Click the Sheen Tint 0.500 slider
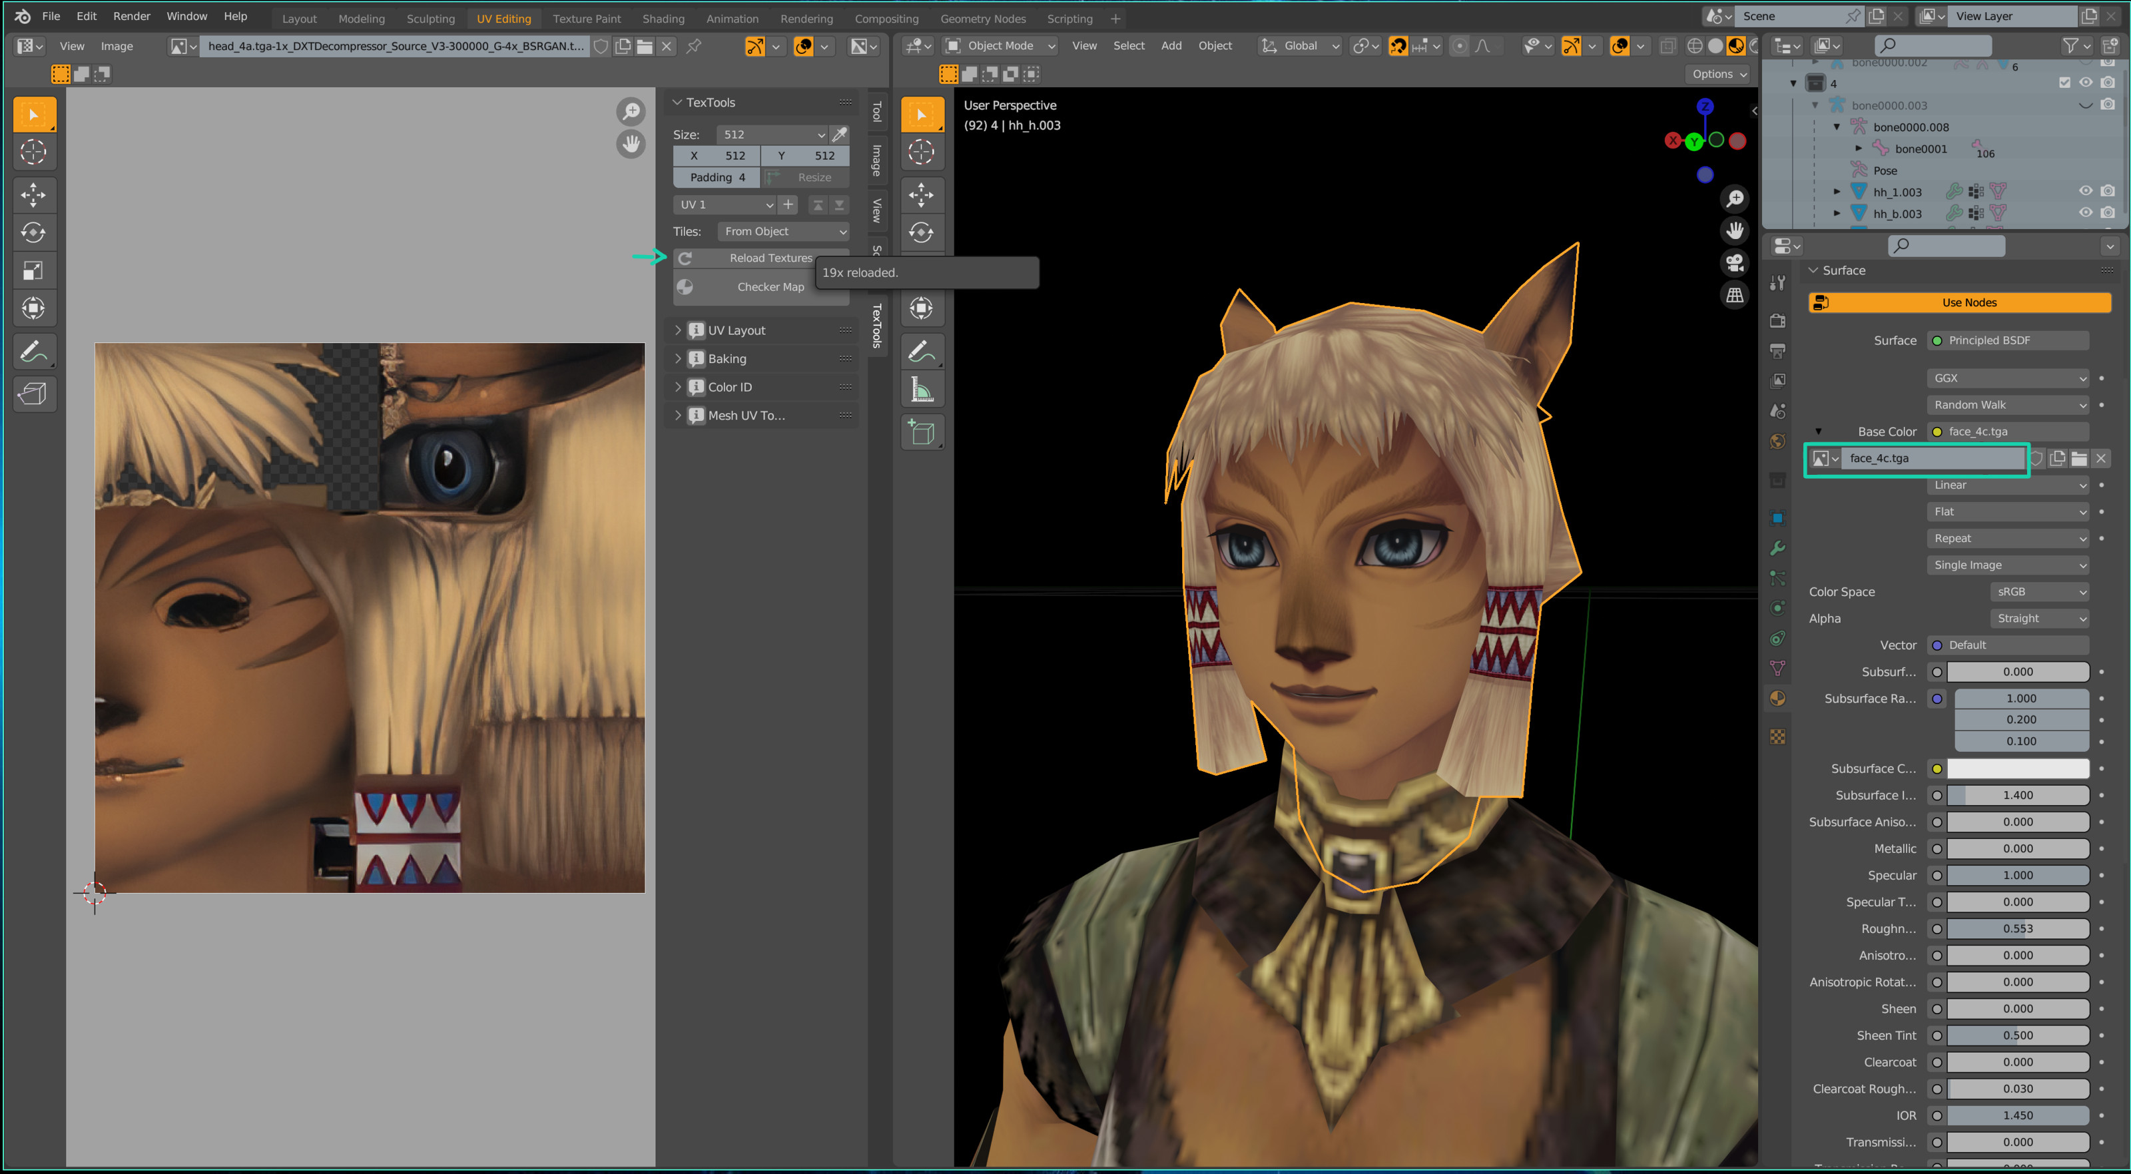 click(2018, 1036)
